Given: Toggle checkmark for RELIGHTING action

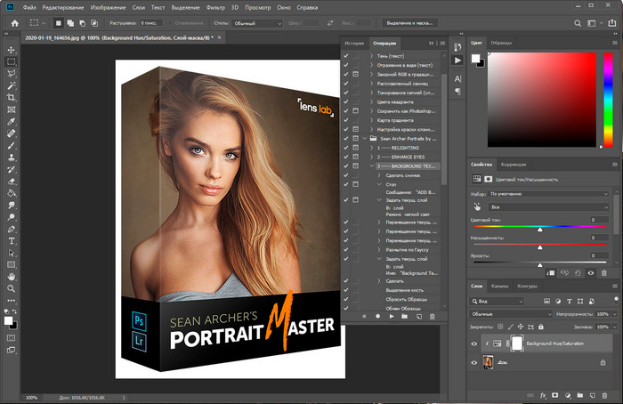Looking at the screenshot, I should coord(345,148).
